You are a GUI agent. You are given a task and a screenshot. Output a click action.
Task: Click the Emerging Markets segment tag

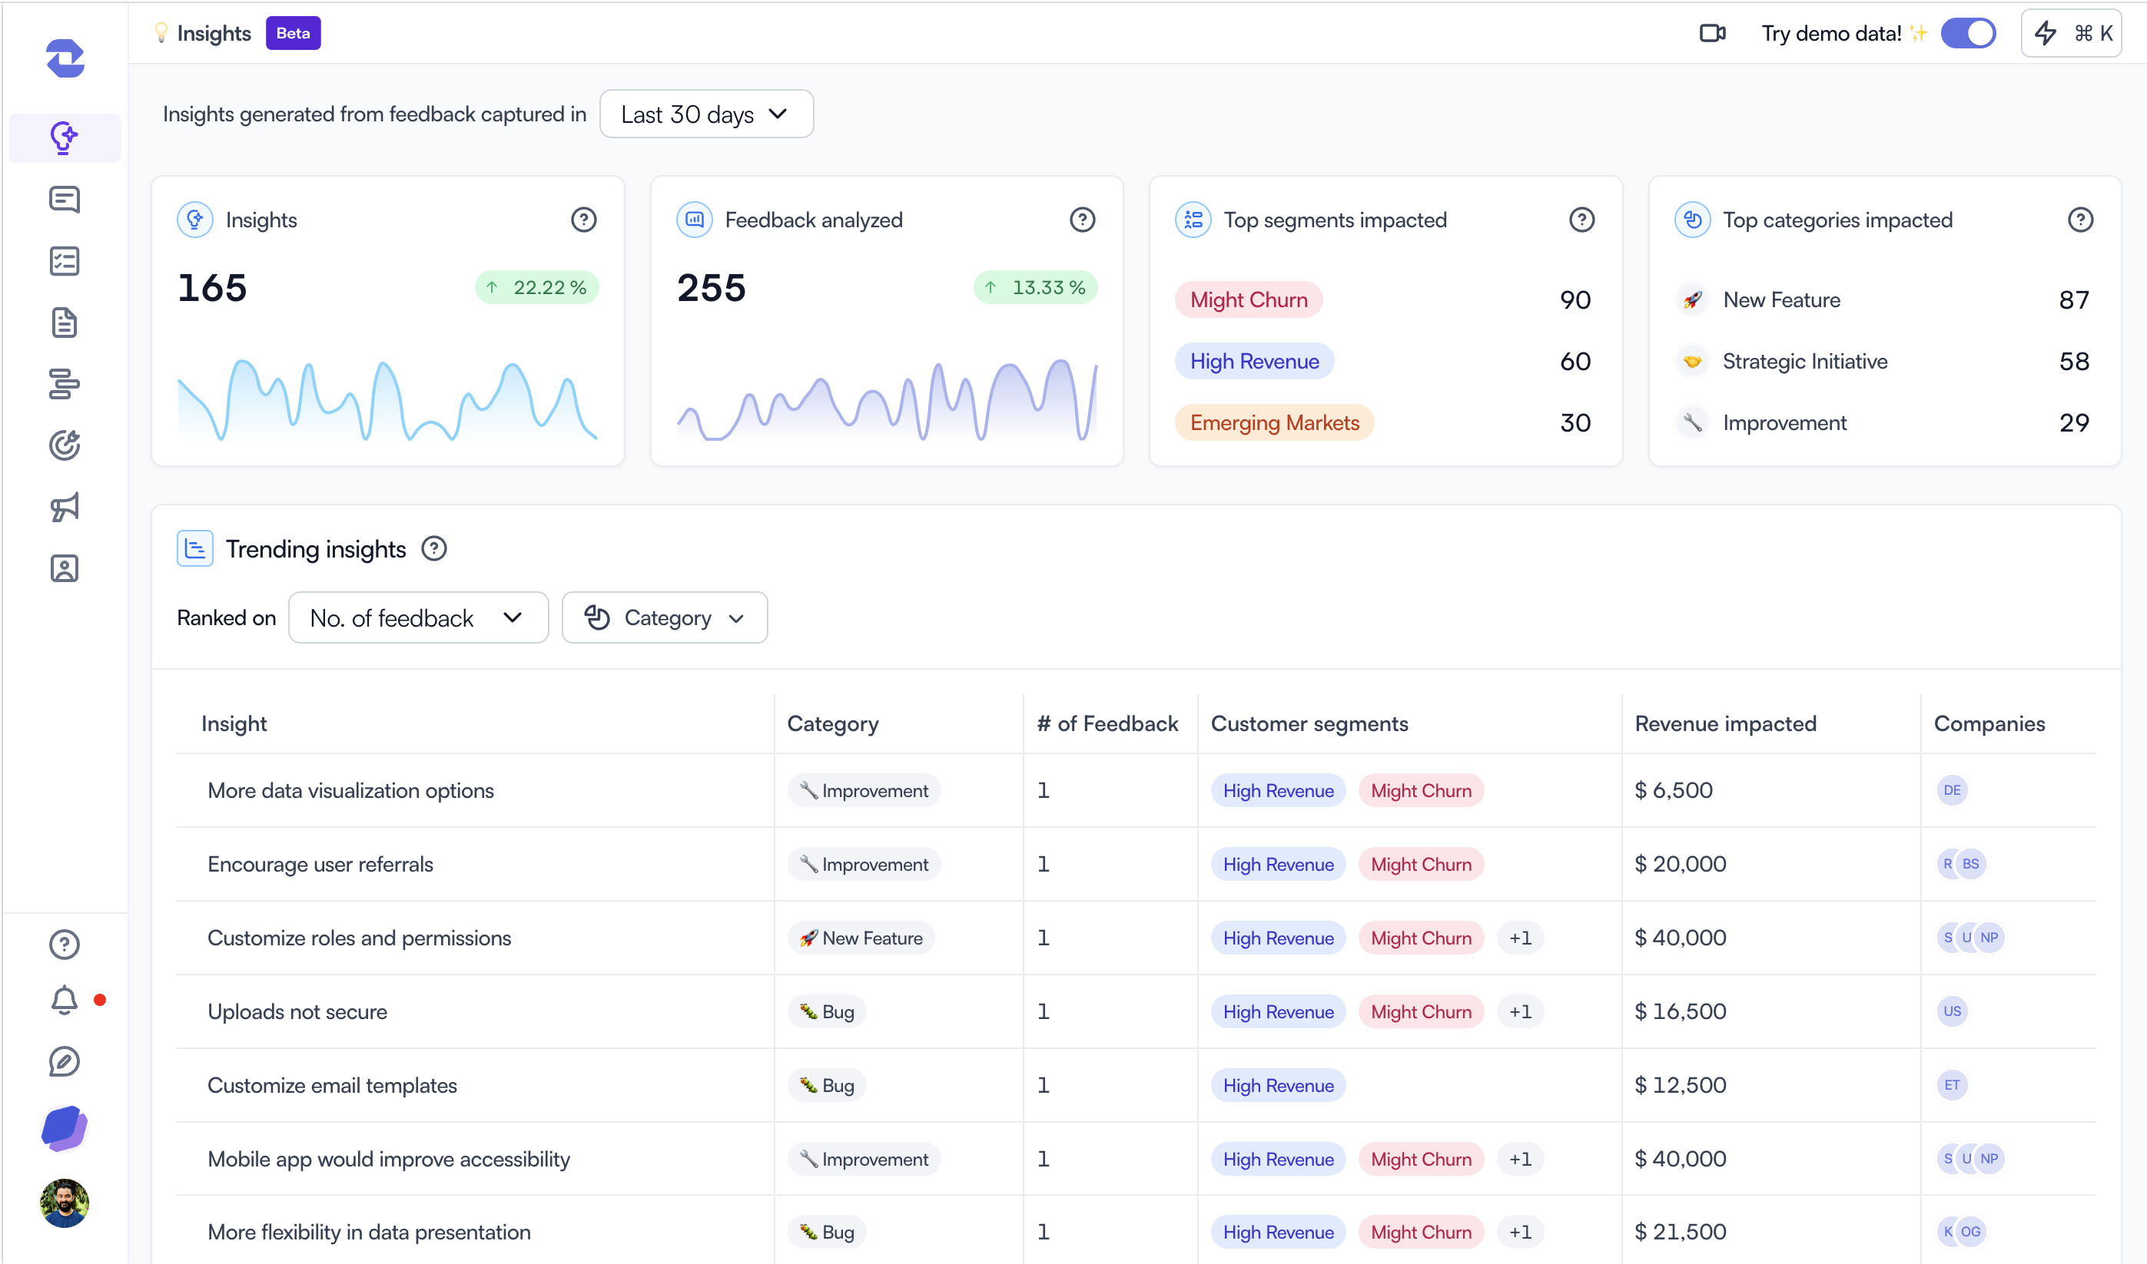[x=1274, y=422]
